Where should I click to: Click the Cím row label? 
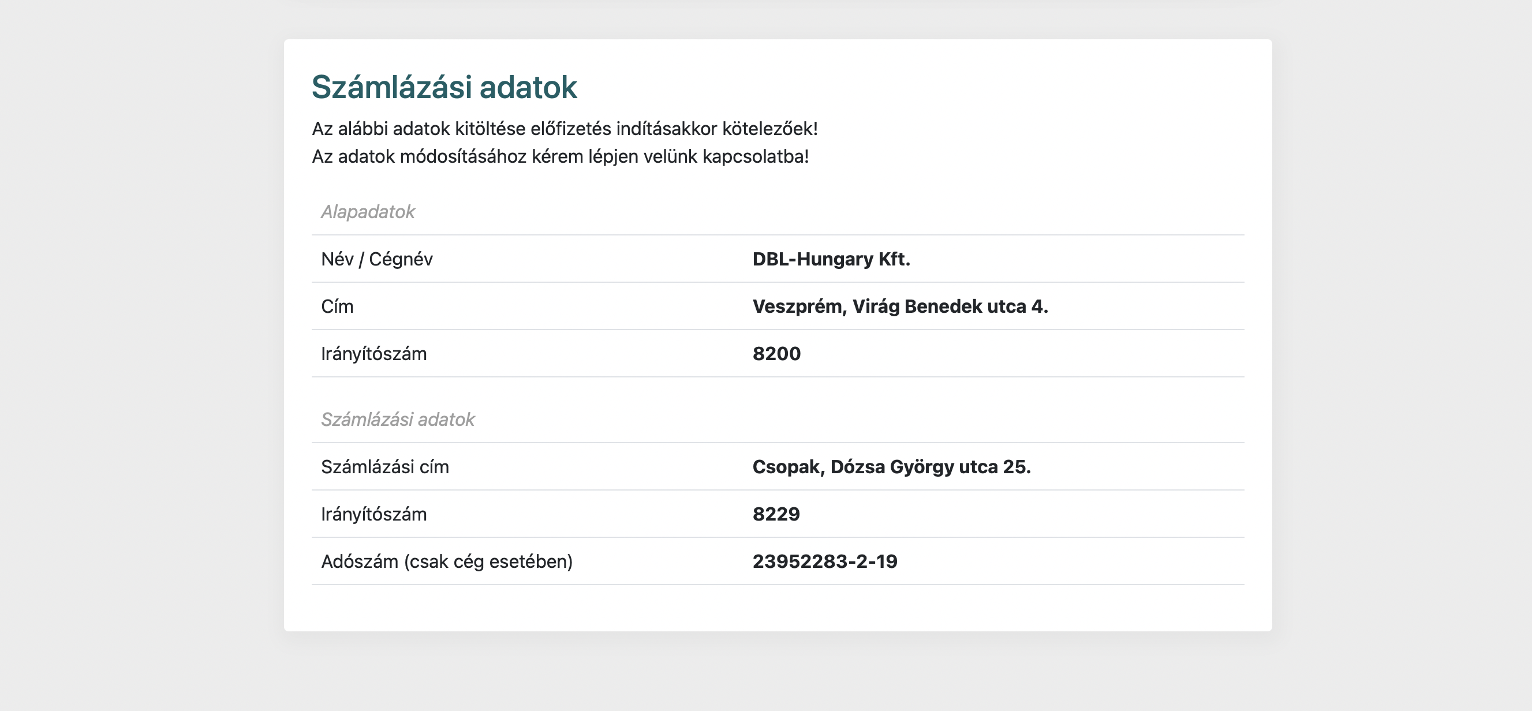tap(337, 307)
